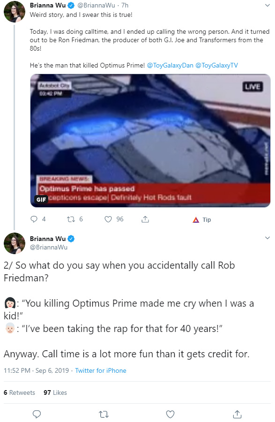Expand the second tweet's options chevron

coord(267,238)
